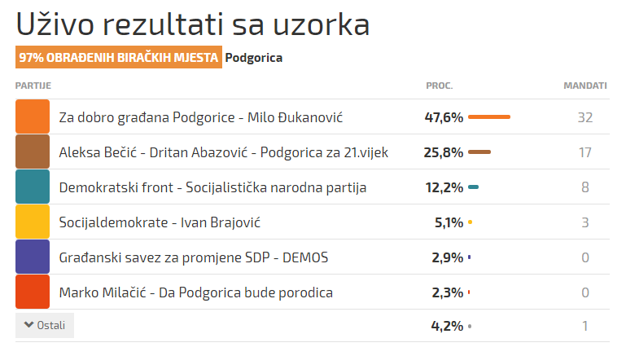The image size is (626, 356).
Task: Select Demokratski front - Socijalistička narodna partija
Action: point(212,187)
